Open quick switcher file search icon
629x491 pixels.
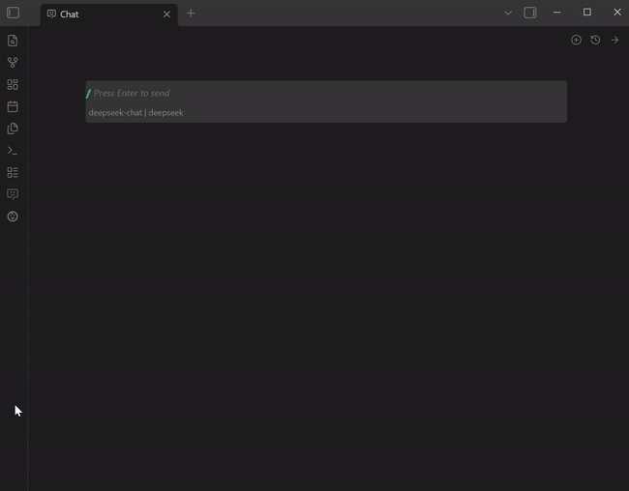click(x=13, y=41)
